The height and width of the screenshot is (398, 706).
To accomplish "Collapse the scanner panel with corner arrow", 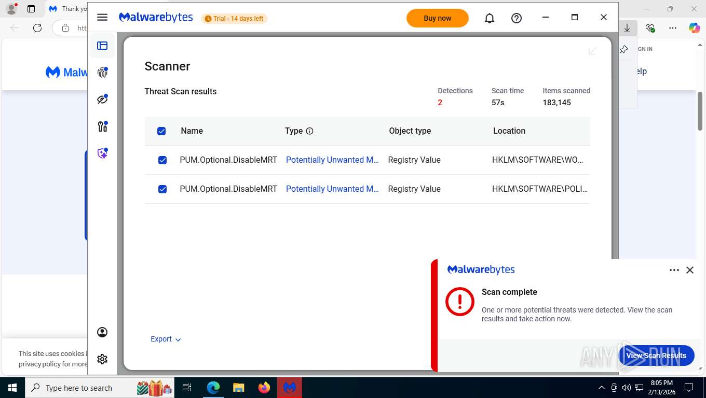I will point(592,51).
